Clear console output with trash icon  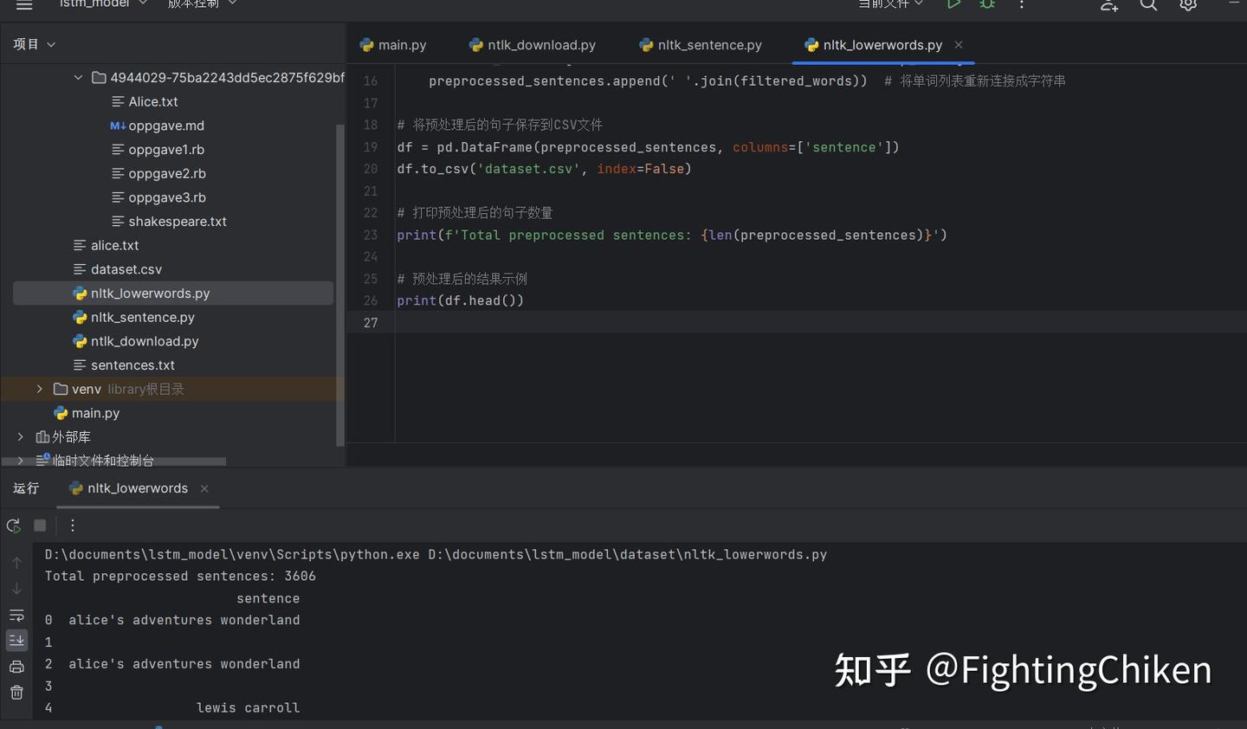(x=16, y=692)
